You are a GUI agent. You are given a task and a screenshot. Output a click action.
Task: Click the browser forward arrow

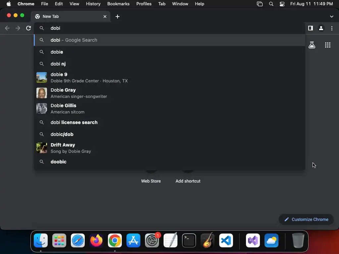click(18, 28)
